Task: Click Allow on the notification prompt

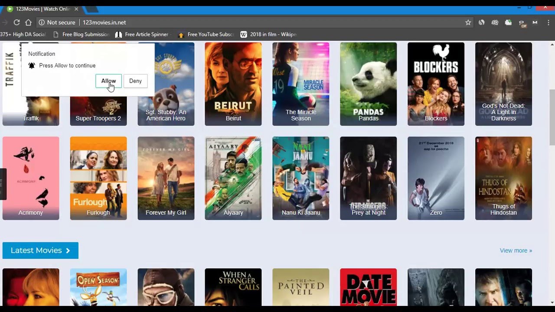Action: pos(108,81)
